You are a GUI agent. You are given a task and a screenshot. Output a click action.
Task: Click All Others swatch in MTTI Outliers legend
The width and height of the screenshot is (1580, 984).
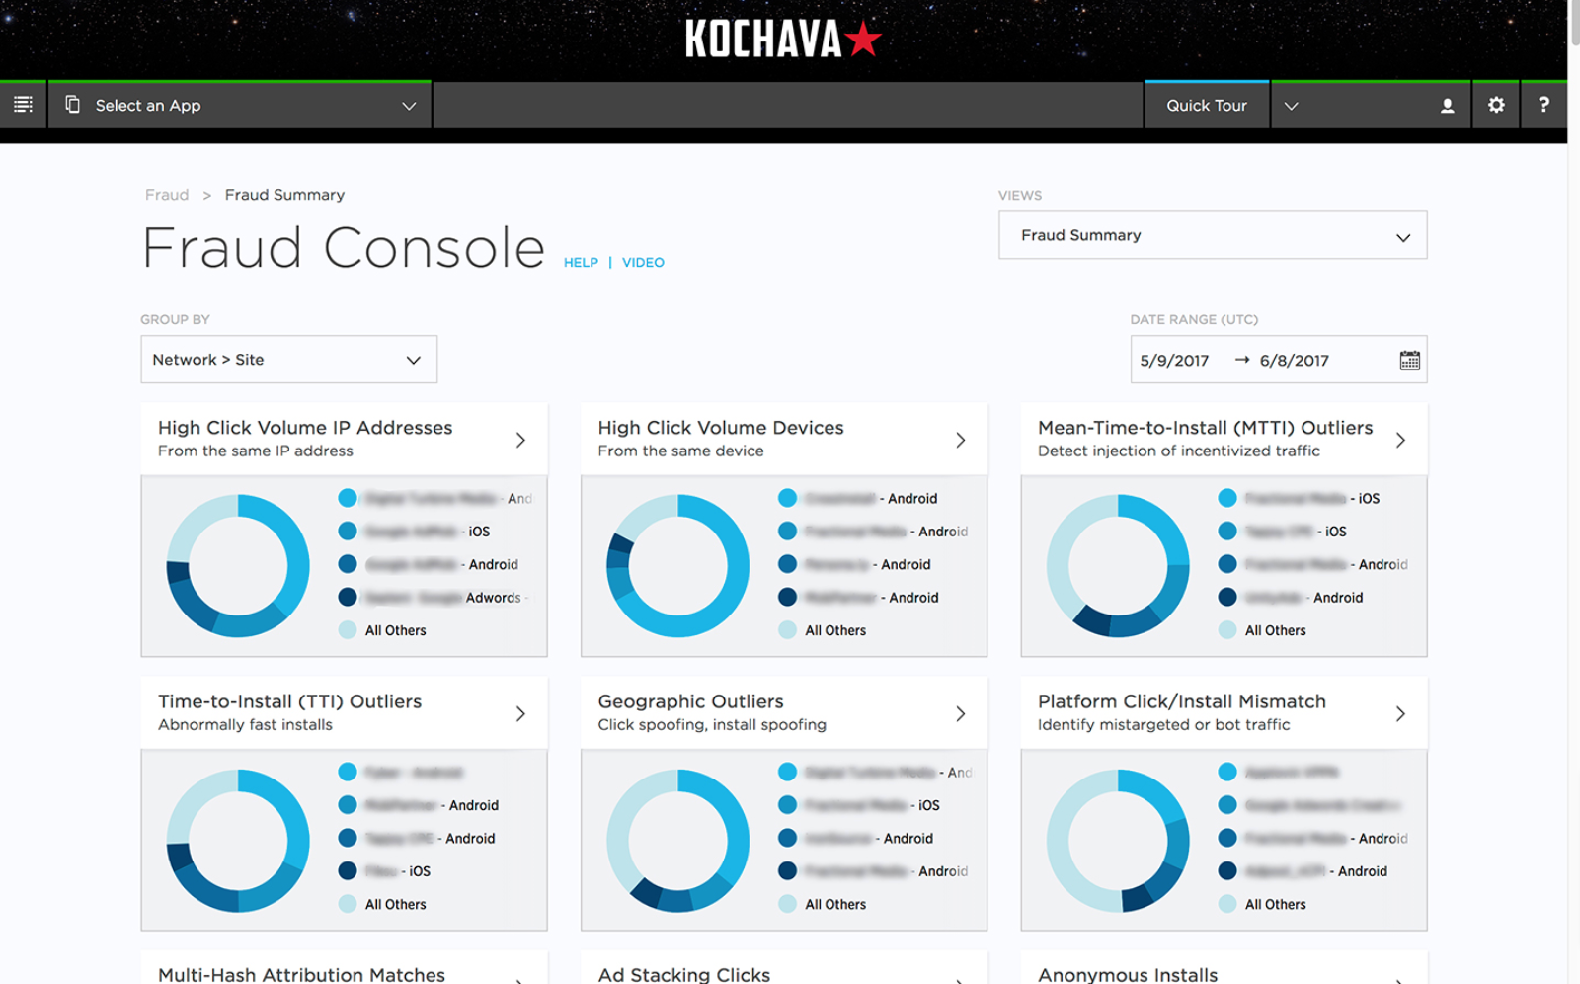coord(1227,630)
